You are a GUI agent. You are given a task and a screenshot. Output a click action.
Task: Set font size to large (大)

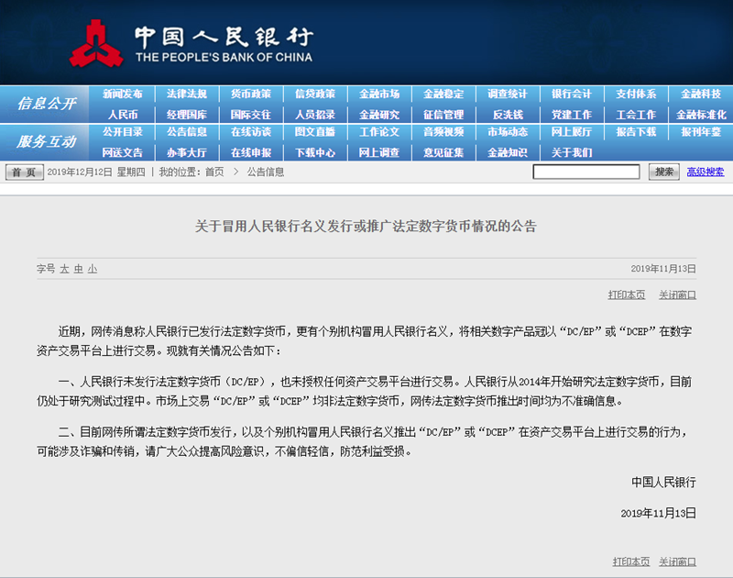coord(65,269)
